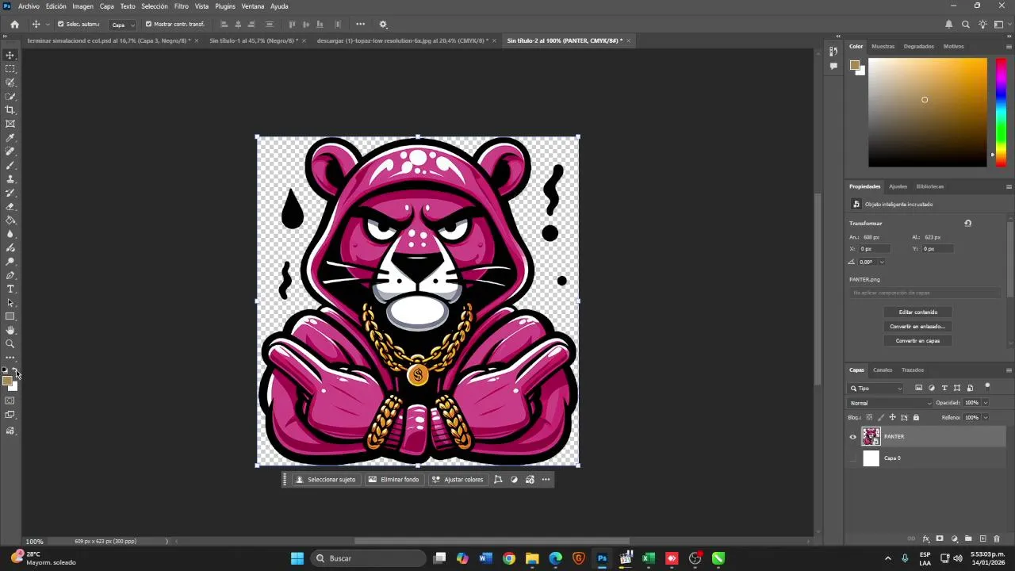Select the Pen tool
The height and width of the screenshot is (571, 1015).
[10, 275]
